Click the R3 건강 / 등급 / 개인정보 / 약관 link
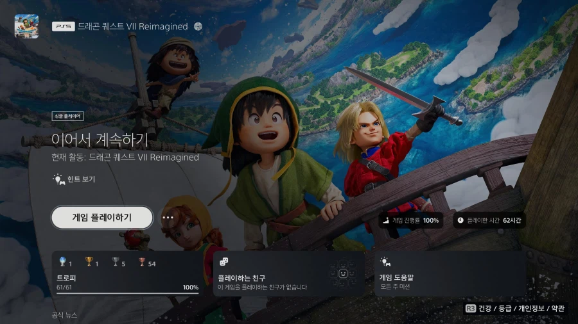The width and height of the screenshot is (578, 324). (516, 309)
